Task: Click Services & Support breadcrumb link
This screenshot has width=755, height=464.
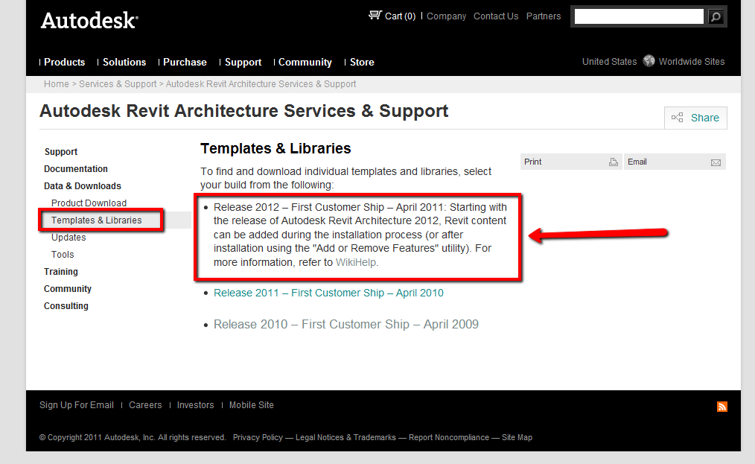Action: 118,84
